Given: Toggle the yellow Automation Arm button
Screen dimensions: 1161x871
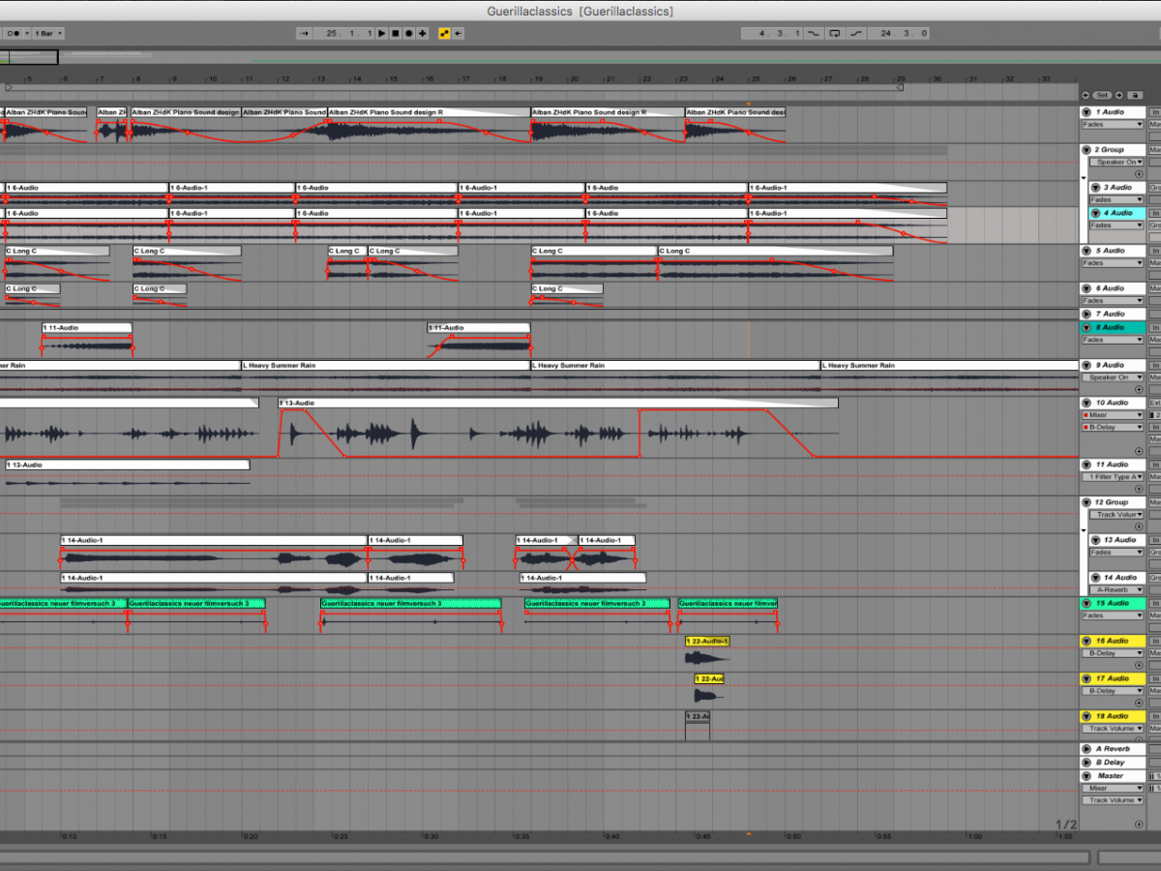Looking at the screenshot, I should (x=444, y=33).
